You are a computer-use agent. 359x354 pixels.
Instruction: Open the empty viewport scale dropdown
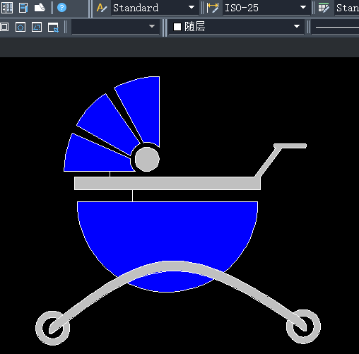click(x=115, y=26)
